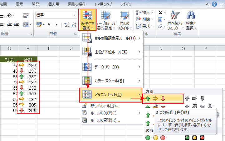The height and width of the screenshot is (141, 225).
Task: Expand the AutoSum dropdown arrow
Action: point(165,13)
